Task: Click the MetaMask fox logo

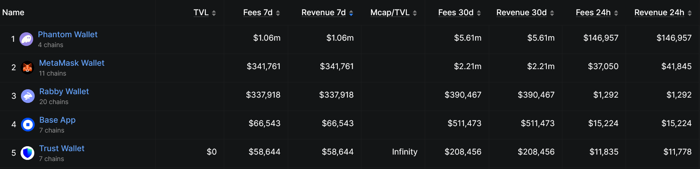Action: 27,68
